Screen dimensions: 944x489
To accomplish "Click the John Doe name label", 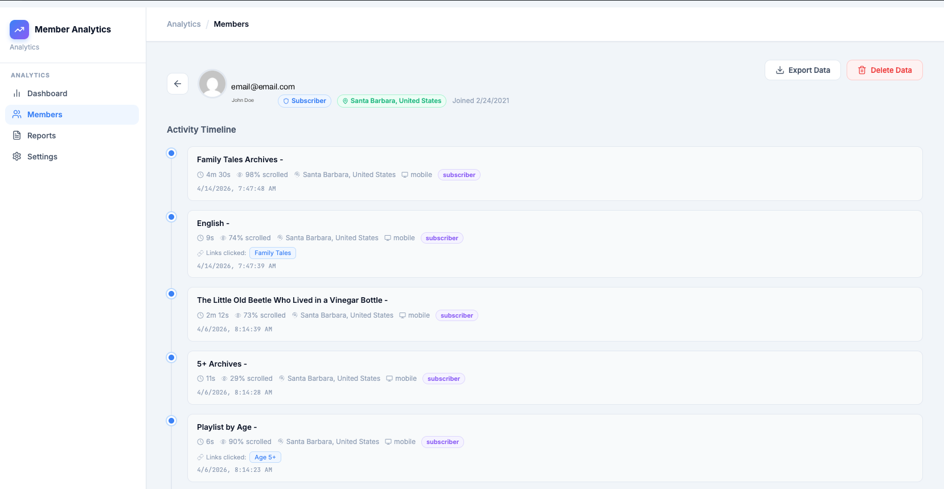I will 243,100.
